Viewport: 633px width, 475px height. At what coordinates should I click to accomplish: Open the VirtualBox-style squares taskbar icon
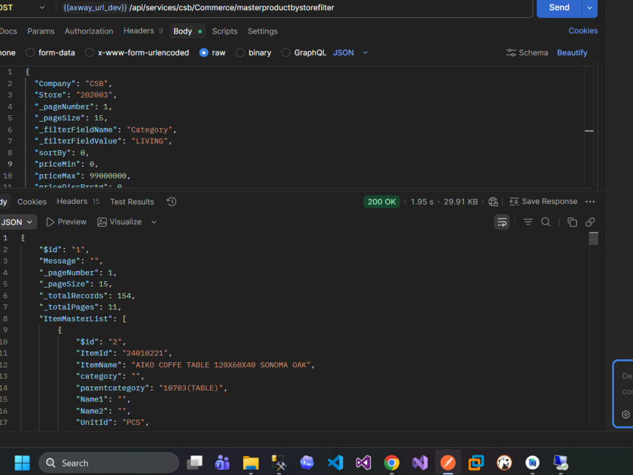(x=477, y=462)
